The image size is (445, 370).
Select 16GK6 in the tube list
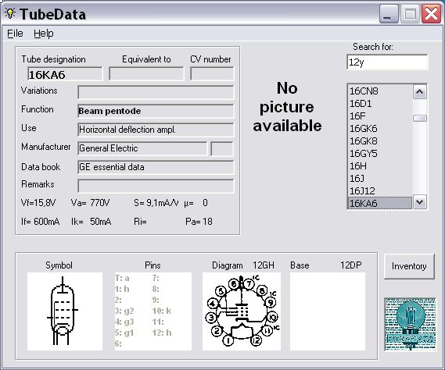(x=380, y=129)
